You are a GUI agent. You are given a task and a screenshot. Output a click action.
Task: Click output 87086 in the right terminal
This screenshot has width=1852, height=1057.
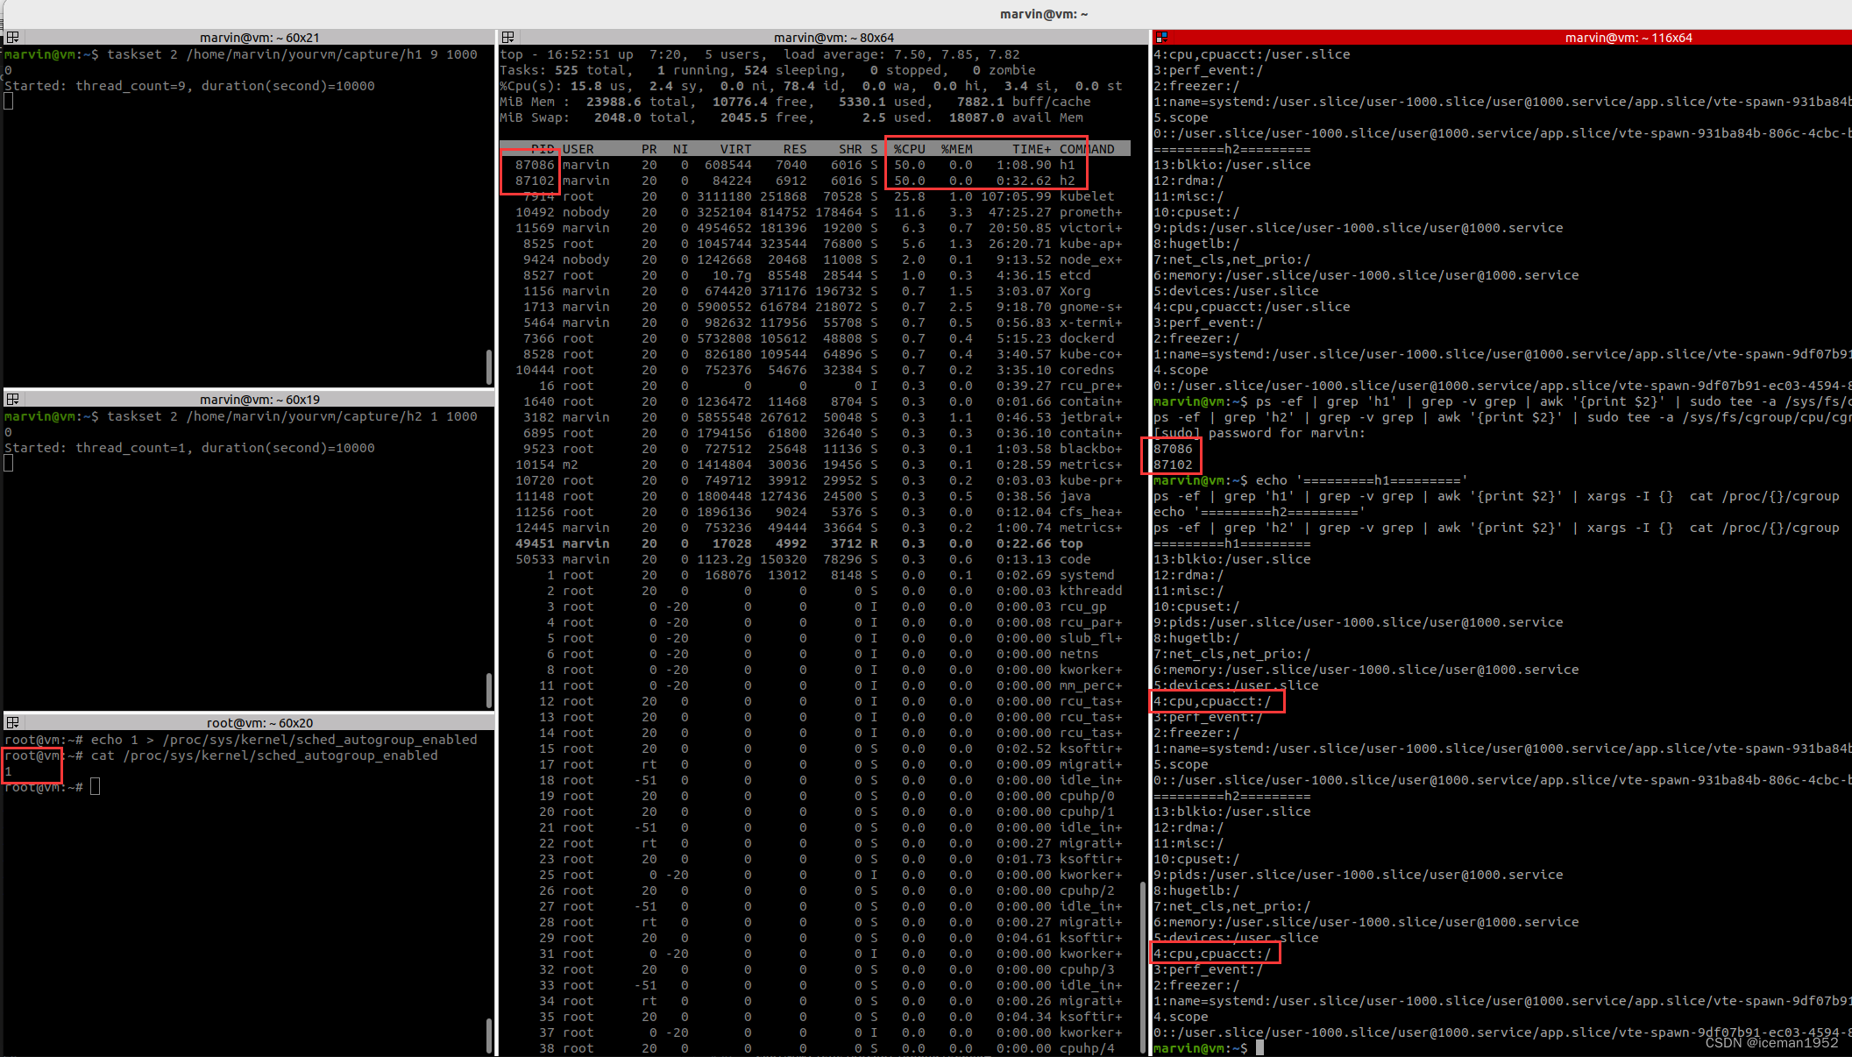[1173, 449]
